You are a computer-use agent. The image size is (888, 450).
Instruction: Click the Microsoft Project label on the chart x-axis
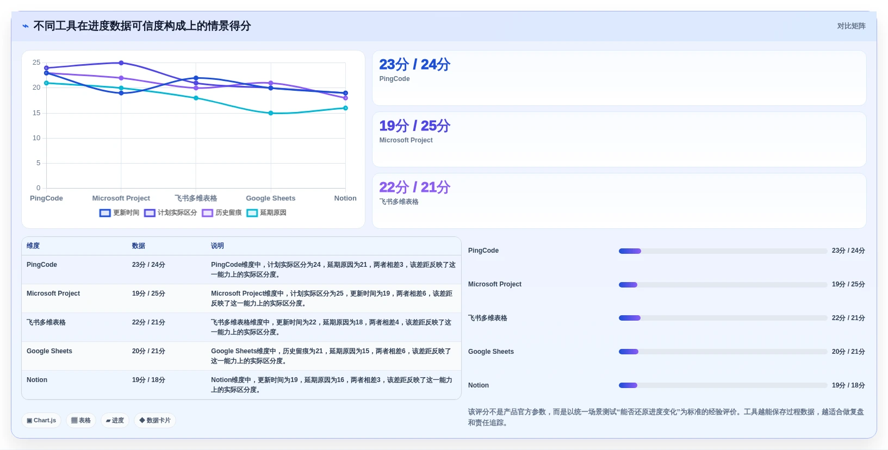[x=121, y=198]
